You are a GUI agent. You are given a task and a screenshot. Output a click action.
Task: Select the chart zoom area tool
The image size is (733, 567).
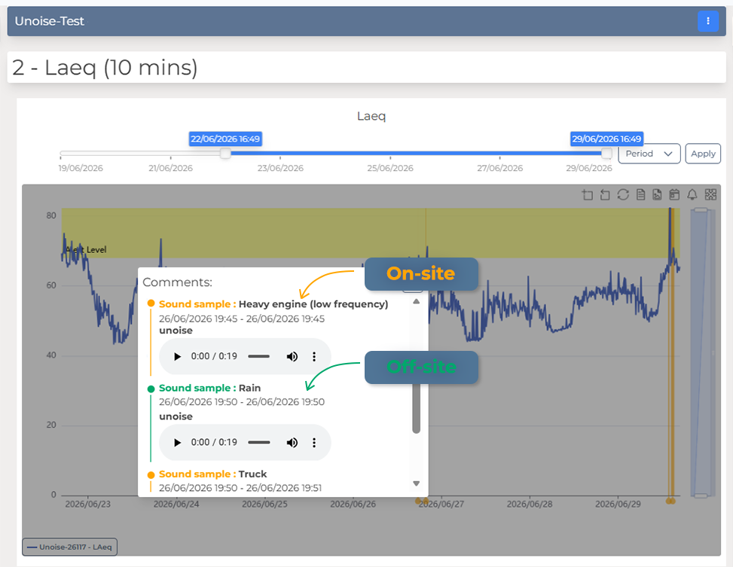[x=587, y=194]
